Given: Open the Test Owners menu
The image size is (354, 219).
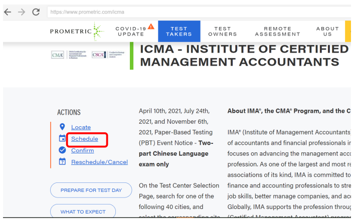Looking at the screenshot, I should tap(223, 32).
